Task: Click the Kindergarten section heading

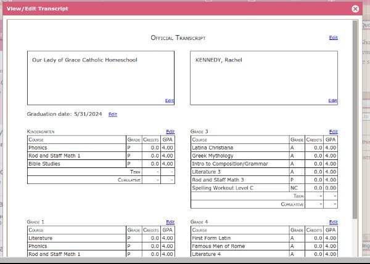Action: tap(41, 132)
